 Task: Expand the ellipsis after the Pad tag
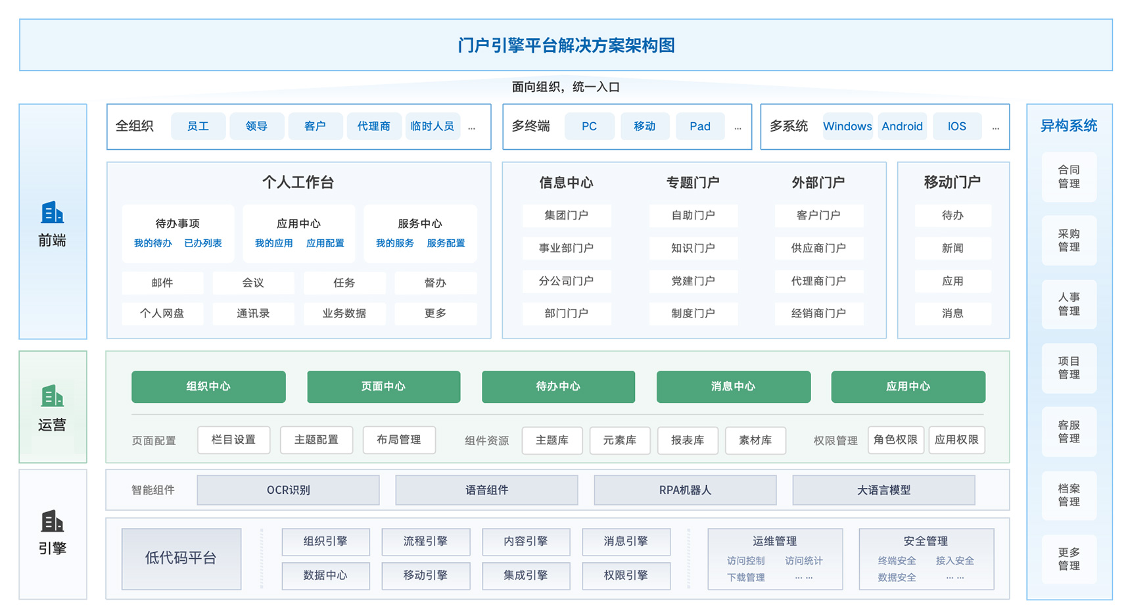coord(738,128)
